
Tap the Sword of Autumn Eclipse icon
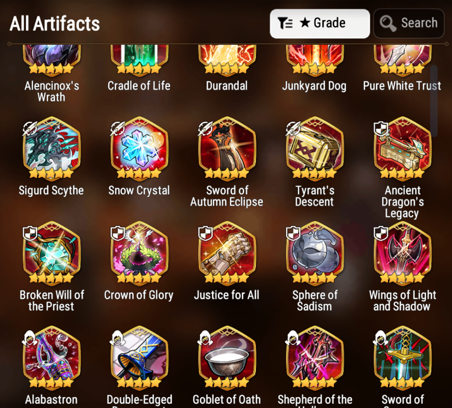pyautogui.click(x=227, y=148)
